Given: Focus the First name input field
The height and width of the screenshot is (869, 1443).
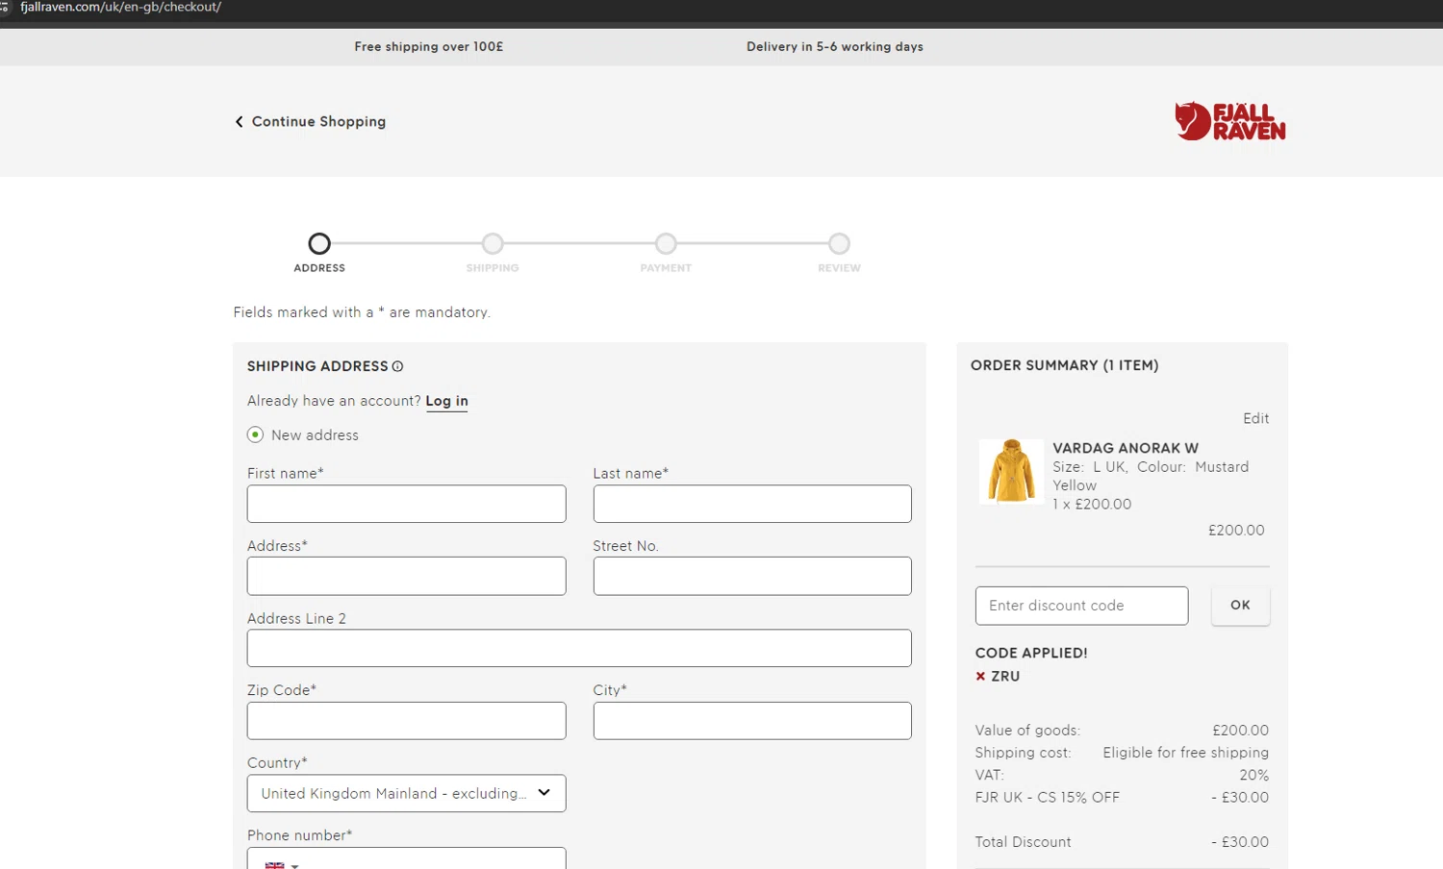Looking at the screenshot, I should coord(406,504).
